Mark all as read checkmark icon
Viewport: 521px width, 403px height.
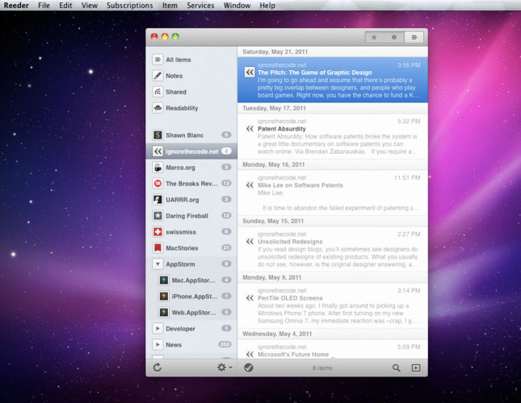pos(249,368)
